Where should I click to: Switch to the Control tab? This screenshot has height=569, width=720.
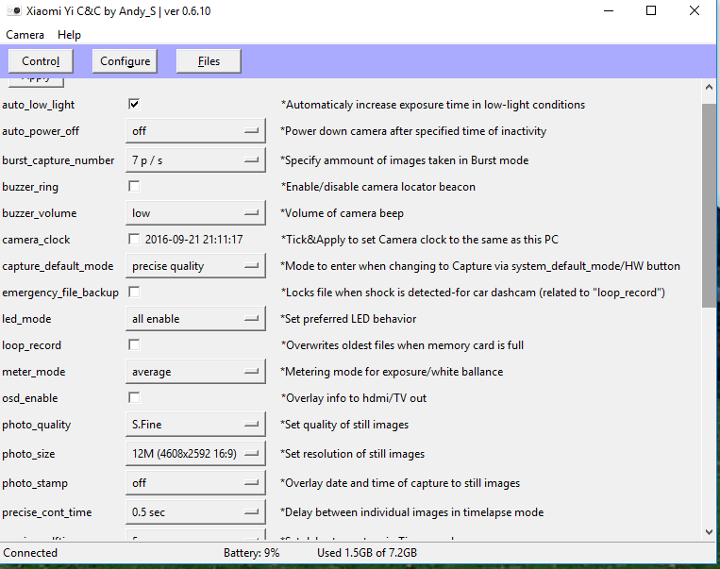pyautogui.click(x=41, y=61)
